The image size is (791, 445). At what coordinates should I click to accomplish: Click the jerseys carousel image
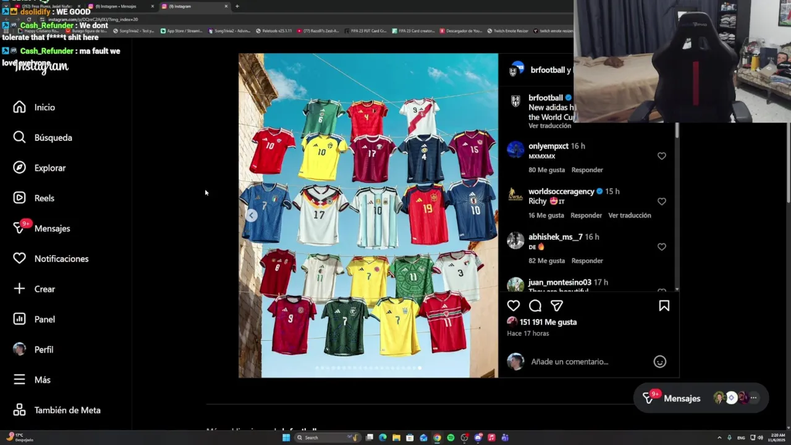pos(368,215)
